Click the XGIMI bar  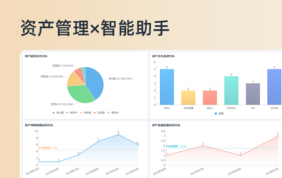tap(275, 87)
